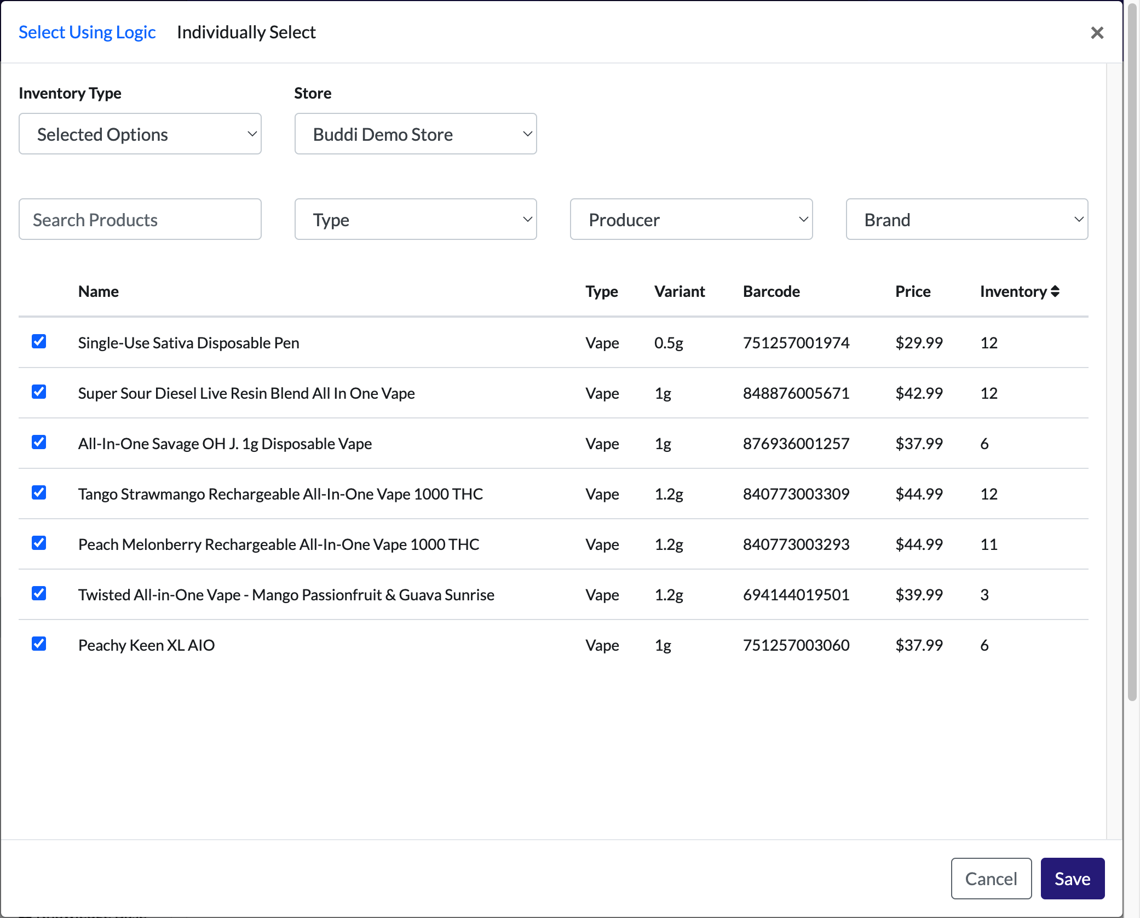Click the Price column header
This screenshot has height=918, width=1140.
[913, 291]
